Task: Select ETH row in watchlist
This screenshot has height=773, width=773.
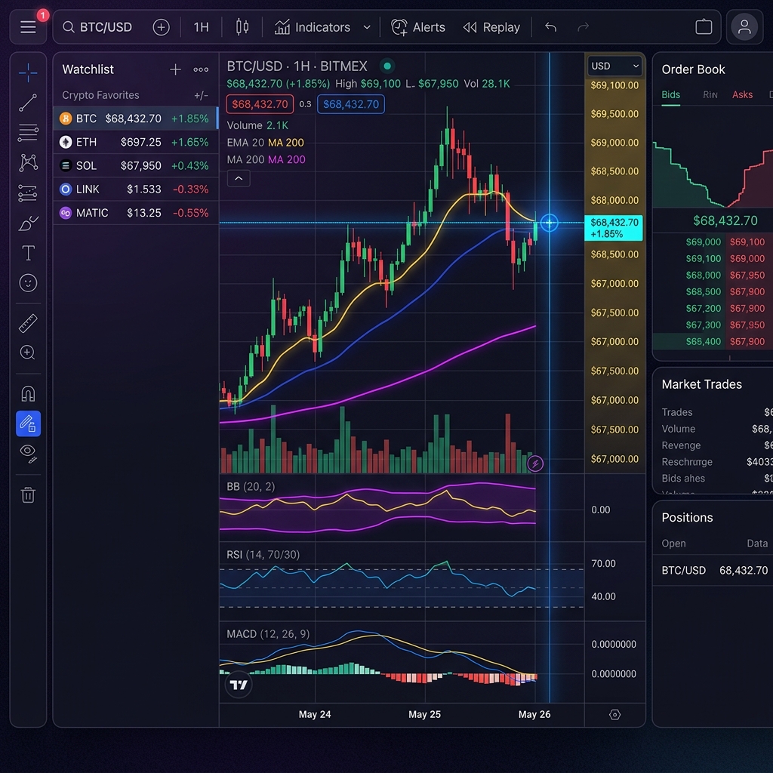Action: (136, 142)
